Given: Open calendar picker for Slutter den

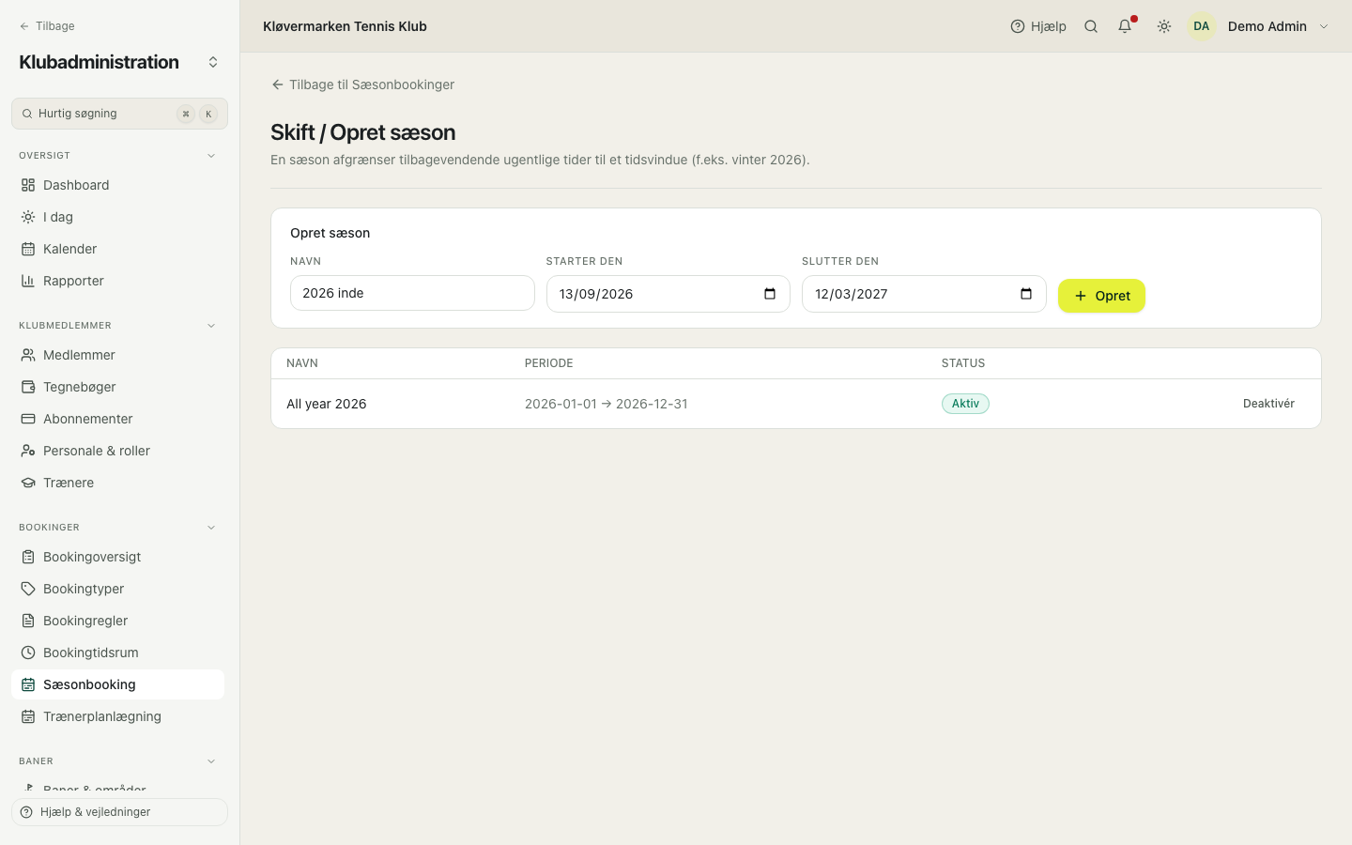Looking at the screenshot, I should point(1026,294).
